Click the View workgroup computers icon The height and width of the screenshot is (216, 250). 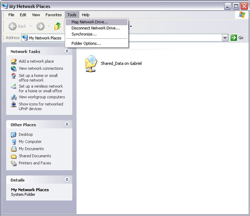(14, 97)
